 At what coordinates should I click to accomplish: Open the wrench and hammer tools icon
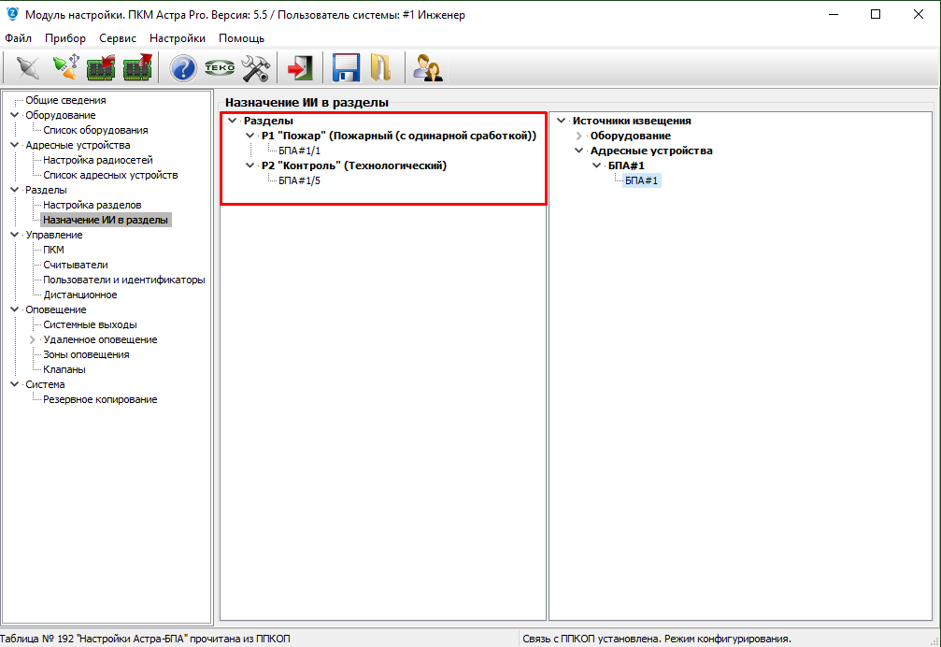[x=255, y=67]
